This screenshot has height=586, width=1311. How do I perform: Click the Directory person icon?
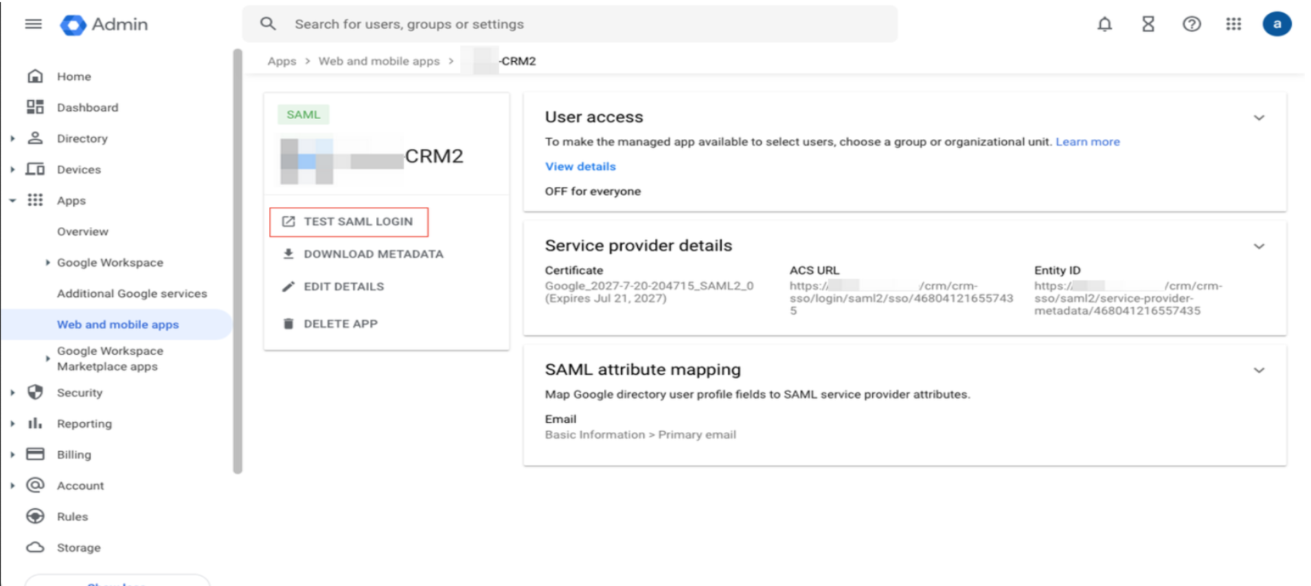35,138
